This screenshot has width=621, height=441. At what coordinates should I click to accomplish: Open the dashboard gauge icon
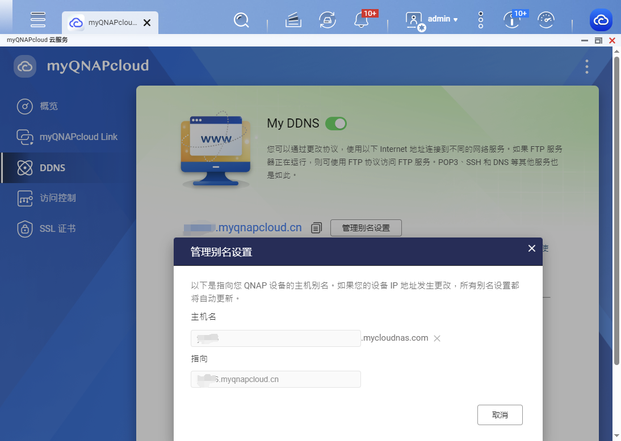pyautogui.click(x=546, y=20)
